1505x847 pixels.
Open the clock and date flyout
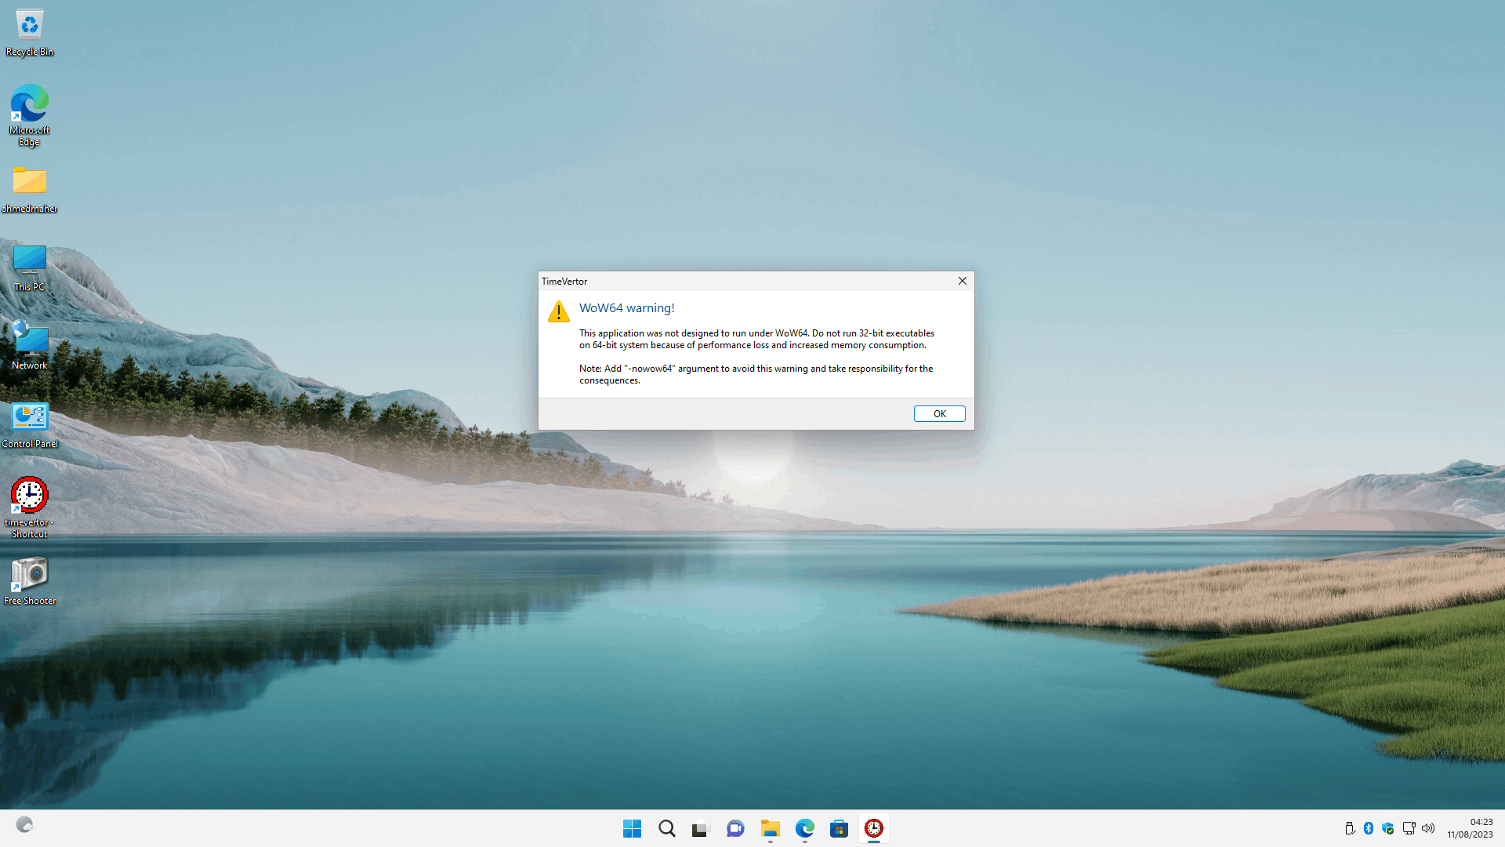[1470, 828]
